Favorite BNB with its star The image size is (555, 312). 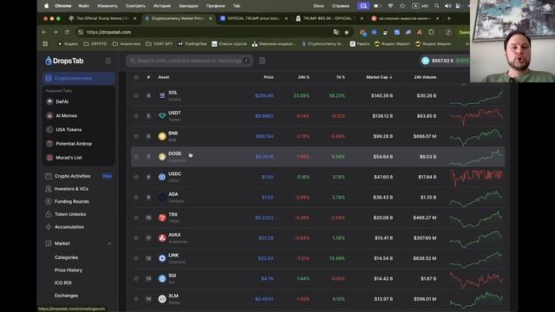pos(136,136)
